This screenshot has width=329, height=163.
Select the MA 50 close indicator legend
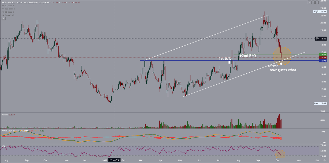tap(8, 6)
